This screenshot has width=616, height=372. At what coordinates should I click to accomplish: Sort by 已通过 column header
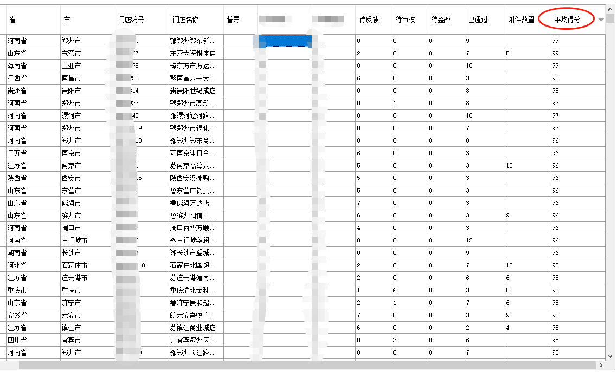click(478, 20)
